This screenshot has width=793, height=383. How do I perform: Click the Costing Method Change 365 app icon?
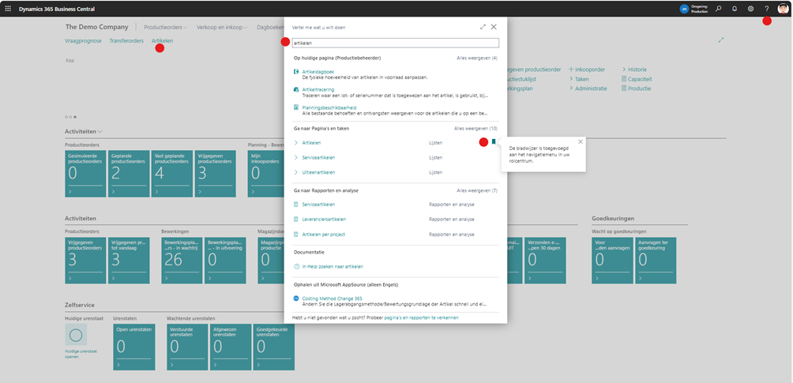pyautogui.click(x=296, y=299)
